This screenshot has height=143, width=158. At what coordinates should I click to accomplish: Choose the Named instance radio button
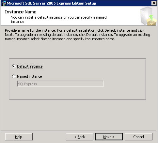[14, 76]
